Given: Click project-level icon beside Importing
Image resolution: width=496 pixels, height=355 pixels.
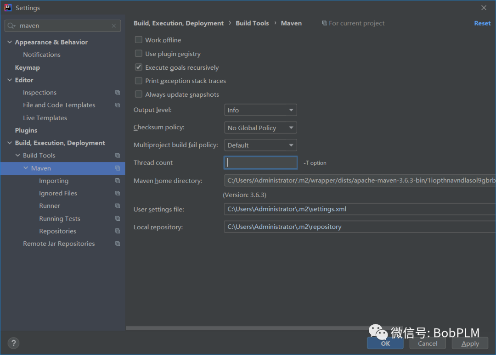Looking at the screenshot, I should 118,181.
